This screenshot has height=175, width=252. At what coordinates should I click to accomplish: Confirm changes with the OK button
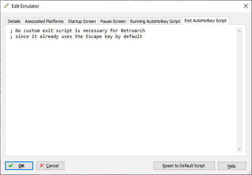(x=19, y=166)
